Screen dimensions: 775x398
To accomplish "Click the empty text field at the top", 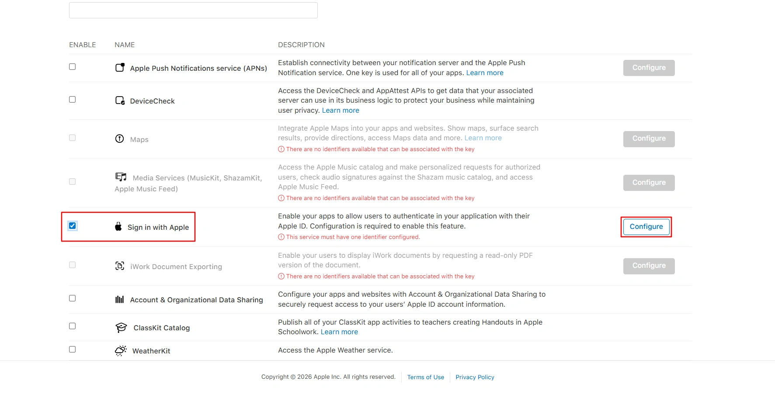I will (x=193, y=10).
